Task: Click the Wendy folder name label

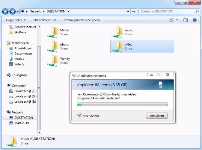Action: (x=65, y=59)
